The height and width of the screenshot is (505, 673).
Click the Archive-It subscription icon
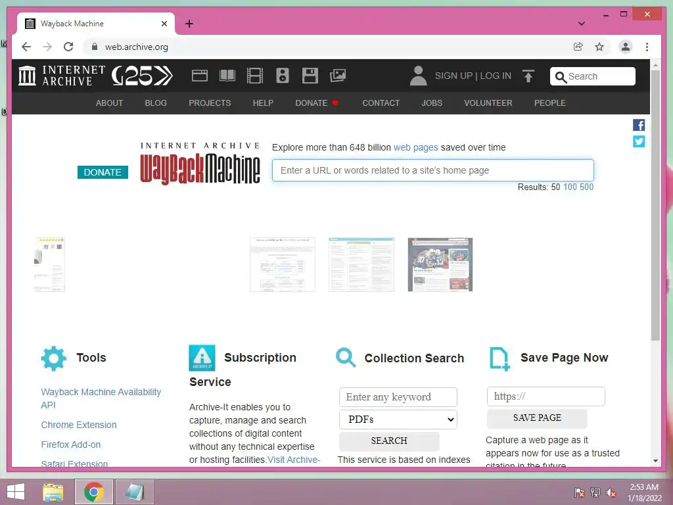(202, 358)
